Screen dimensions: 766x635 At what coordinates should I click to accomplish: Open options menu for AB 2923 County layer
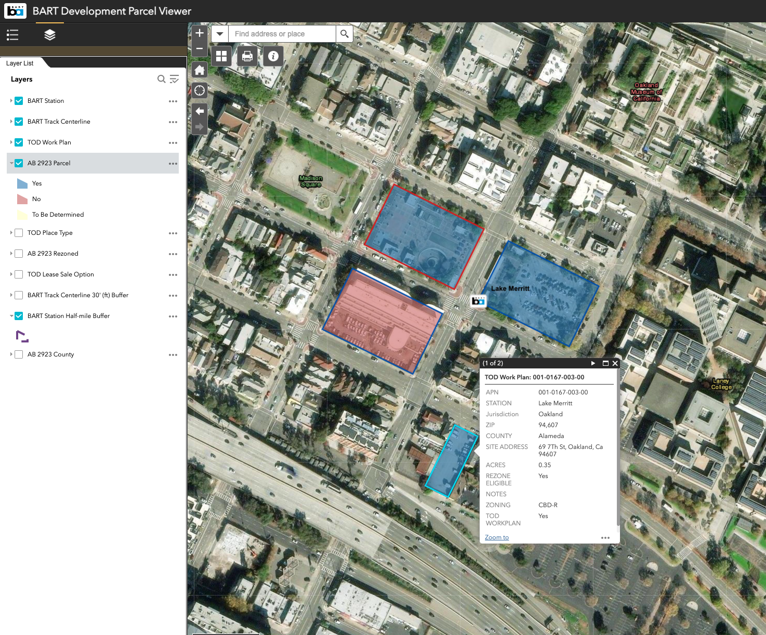pyautogui.click(x=173, y=355)
